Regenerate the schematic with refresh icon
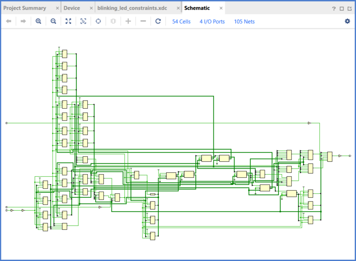 click(158, 21)
